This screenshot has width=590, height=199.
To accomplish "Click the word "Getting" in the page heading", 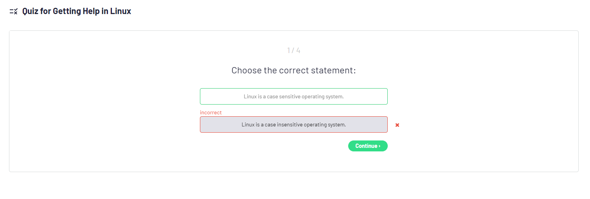I will coord(67,11).
